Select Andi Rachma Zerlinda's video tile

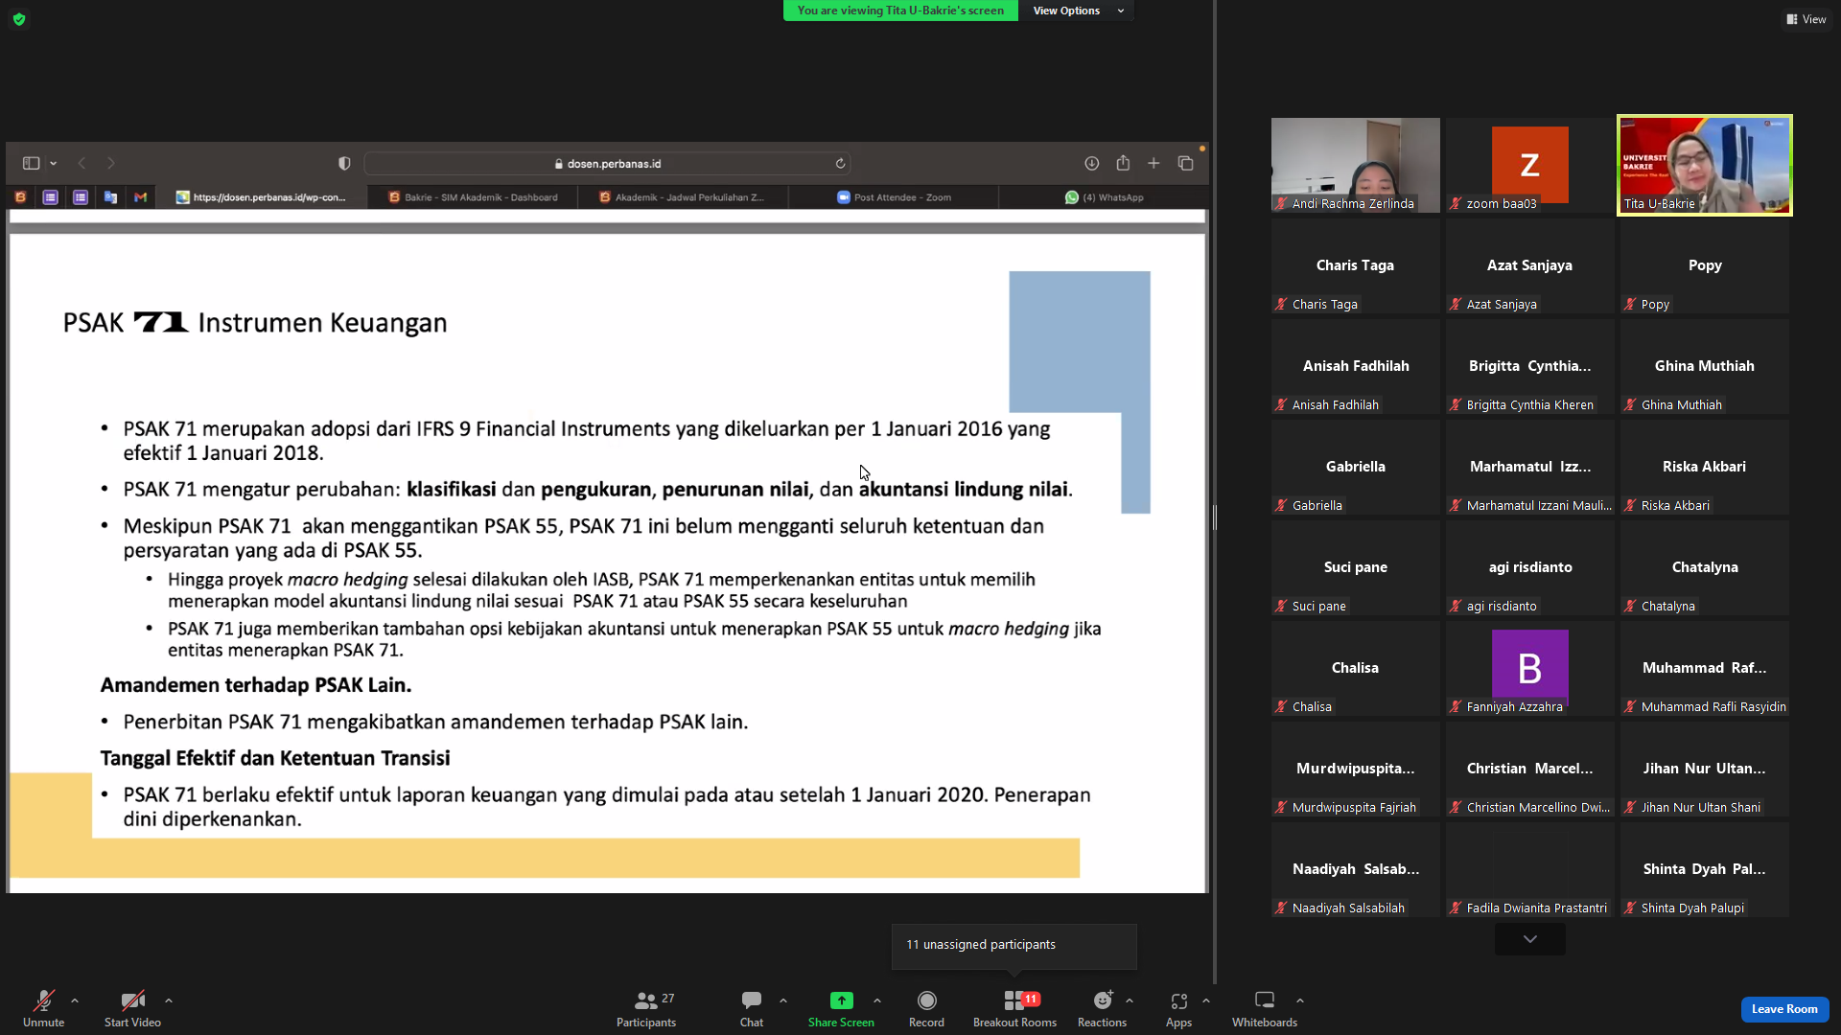(1356, 165)
